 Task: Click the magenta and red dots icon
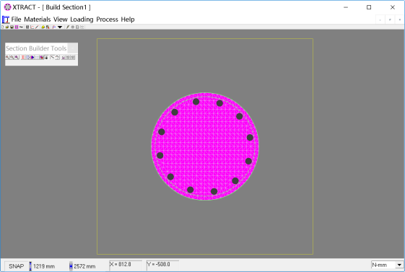click(42, 57)
